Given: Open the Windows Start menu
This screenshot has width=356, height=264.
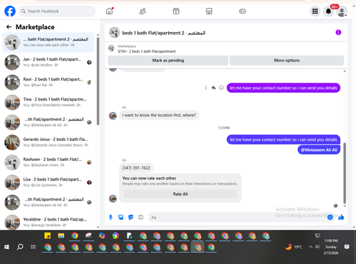Looking at the screenshot, I should [x=6, y=247].
